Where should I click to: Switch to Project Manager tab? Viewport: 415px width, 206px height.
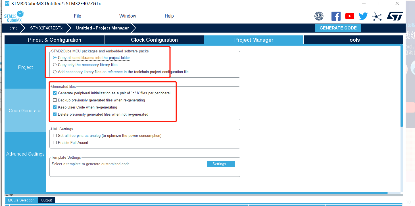click(254, 40)
